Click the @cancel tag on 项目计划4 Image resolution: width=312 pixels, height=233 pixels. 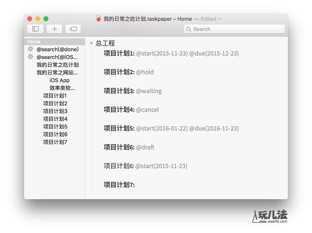click(x=147, y=110)
